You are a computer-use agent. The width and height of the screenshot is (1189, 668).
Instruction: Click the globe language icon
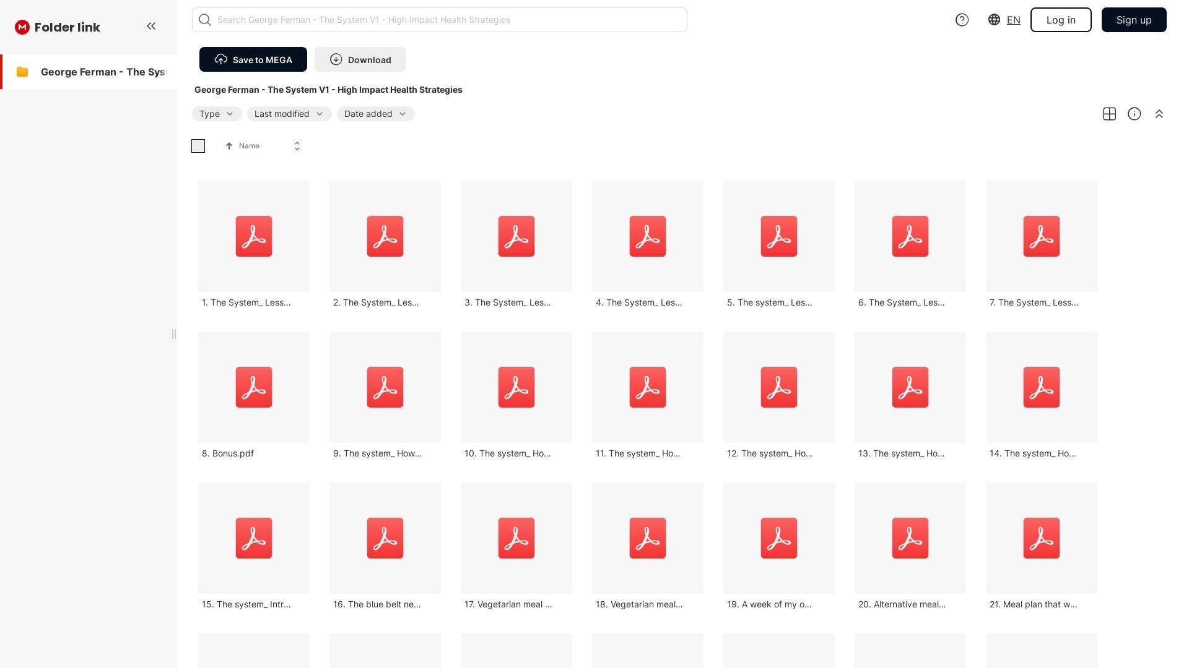click(x=994, y=20)
